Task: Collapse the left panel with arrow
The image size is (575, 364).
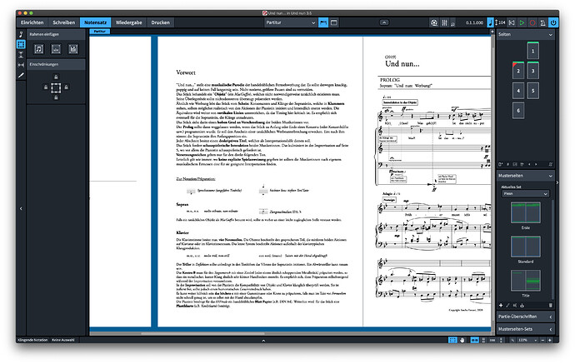Action: [x=21, y=208]
